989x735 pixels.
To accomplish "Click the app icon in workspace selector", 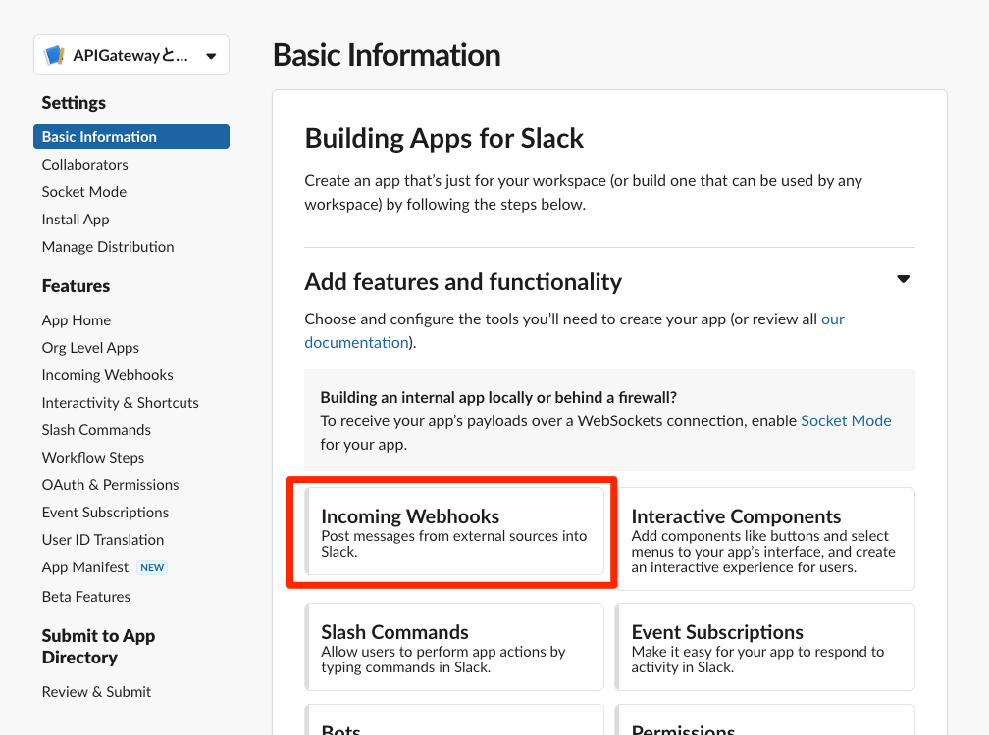I will [55, 56].
